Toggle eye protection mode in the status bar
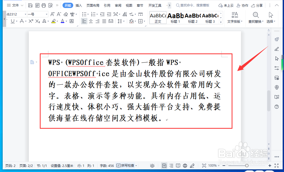 152,166
